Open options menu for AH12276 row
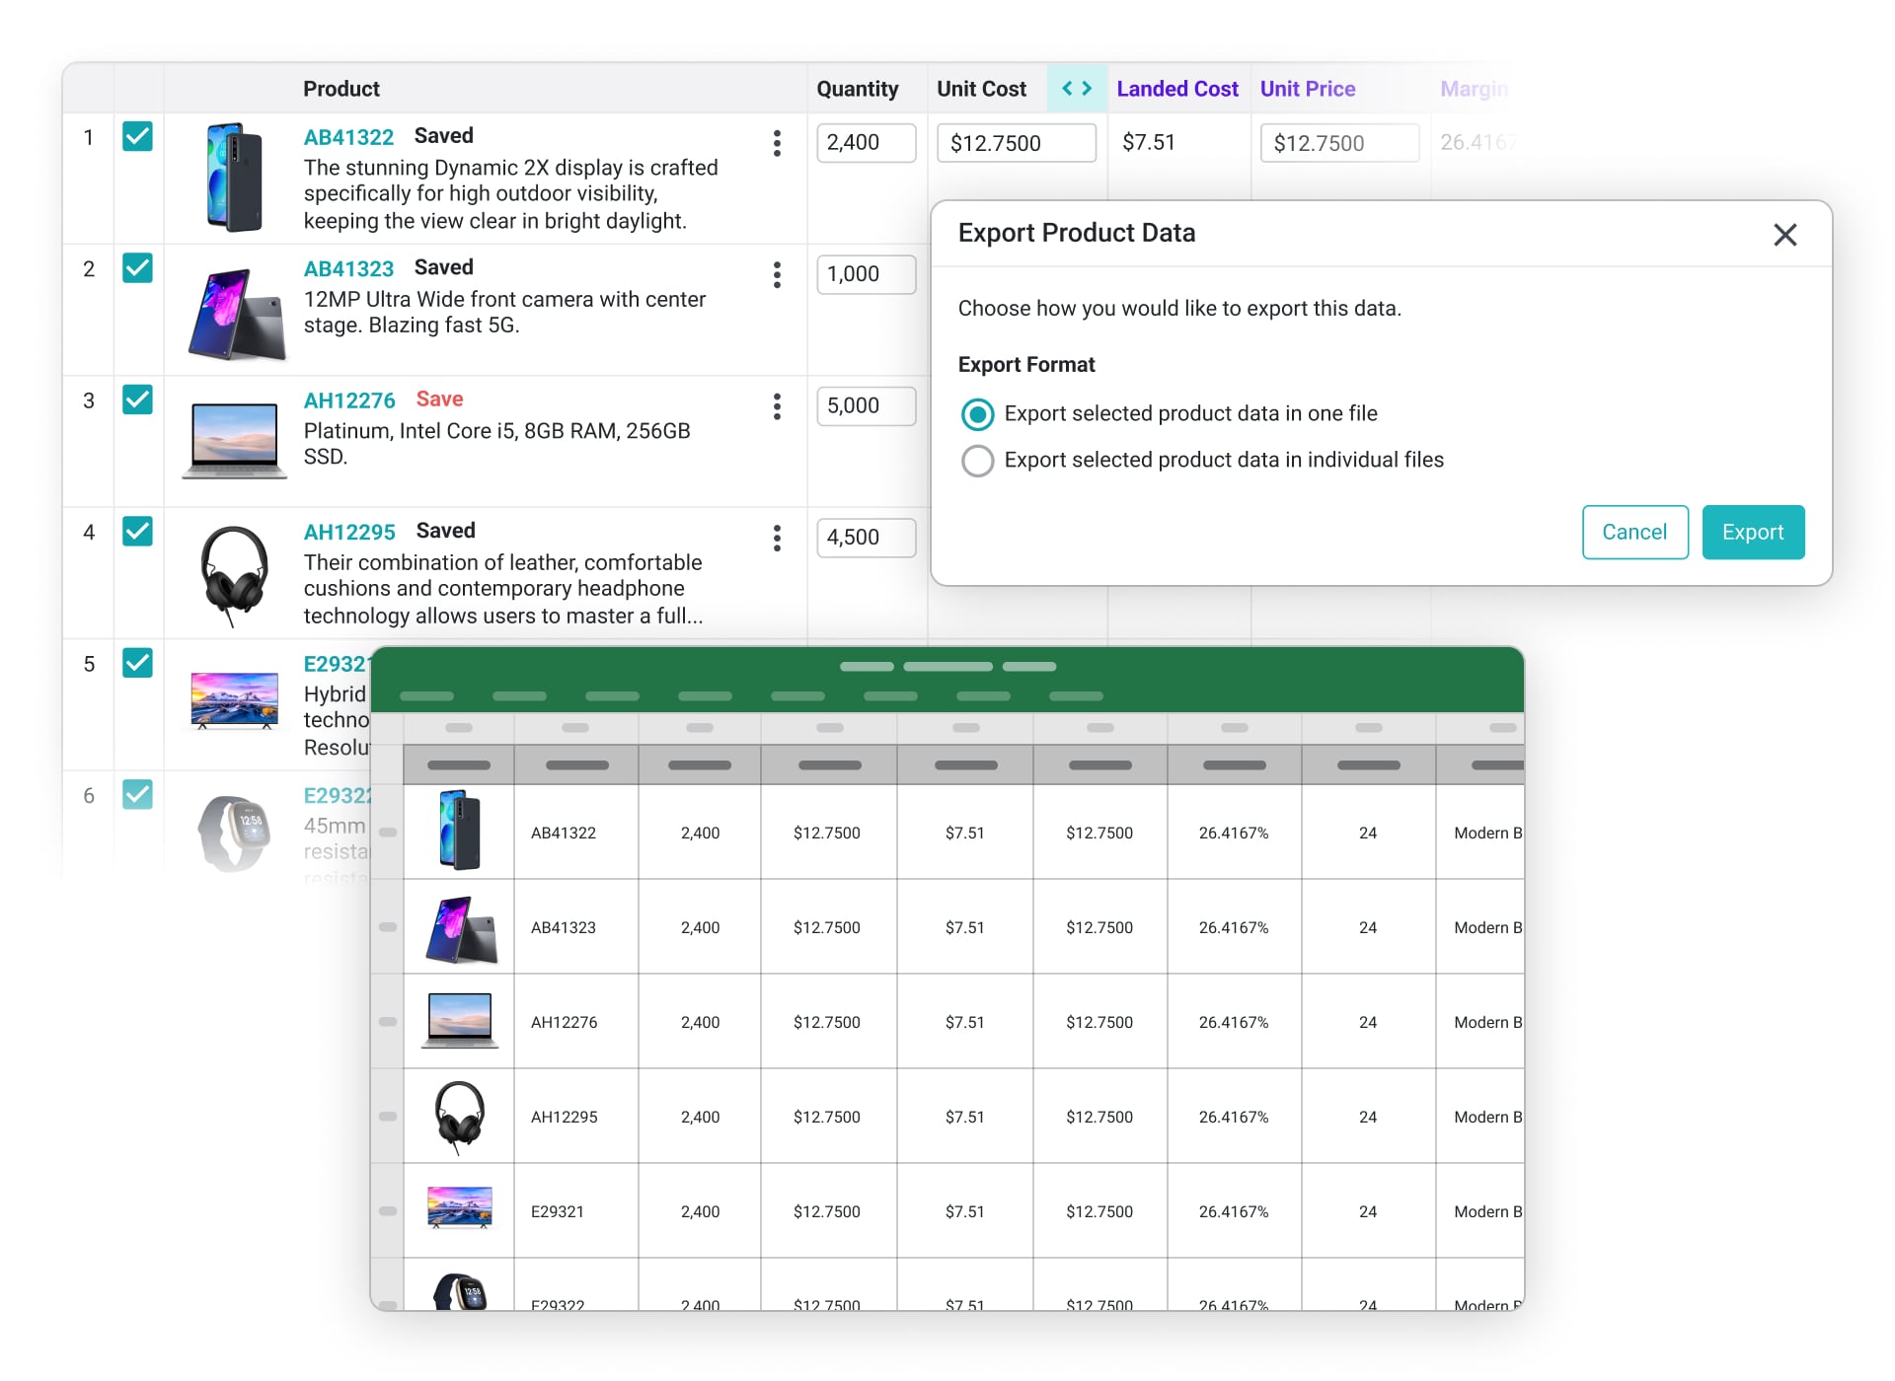This screenshot has width=1895, height=1381. (x=777, y=406)
